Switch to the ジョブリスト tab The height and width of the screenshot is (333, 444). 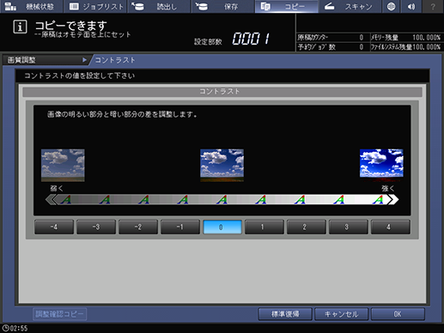(96, 6)
